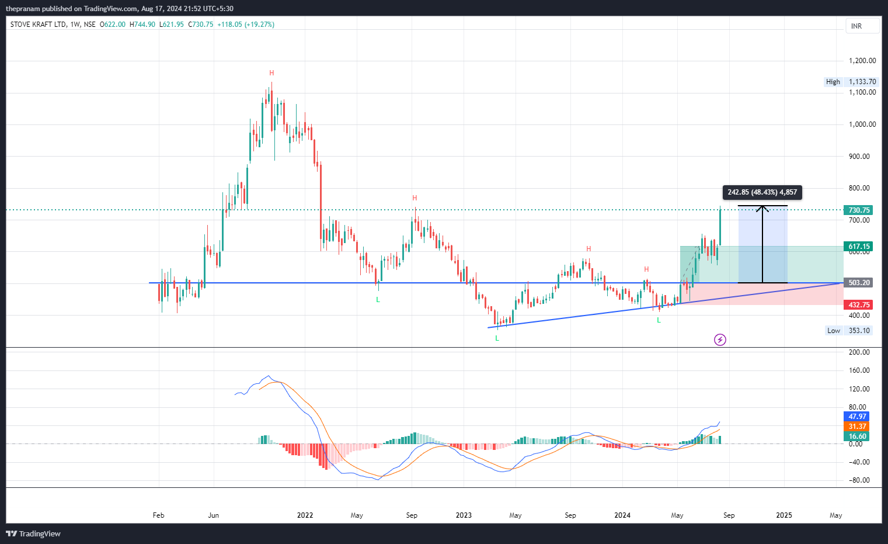Click the 2022 time axis label
Screen dimensions: 888x544
305,515
